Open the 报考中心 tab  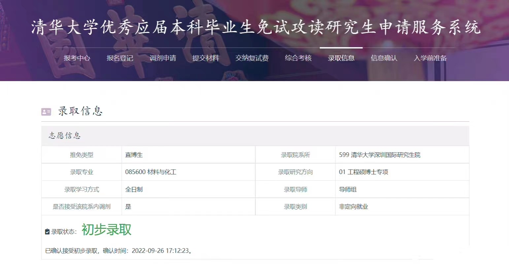click(x=77, y=58)
